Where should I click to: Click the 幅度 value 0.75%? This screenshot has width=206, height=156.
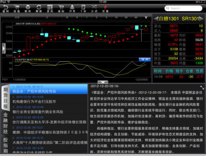(x=173, y=45)
